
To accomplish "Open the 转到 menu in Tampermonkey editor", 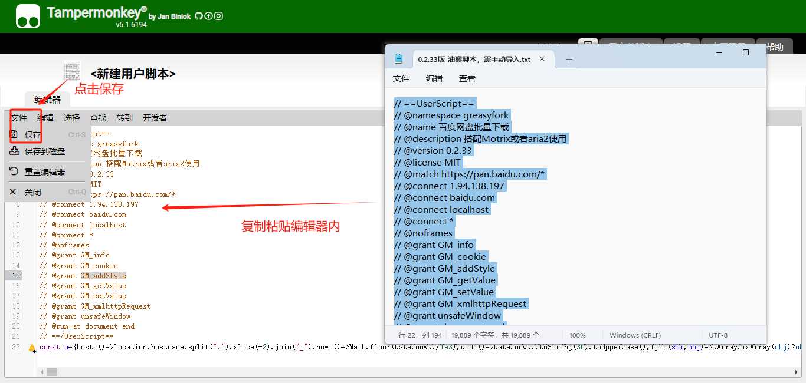I will 124,118.
